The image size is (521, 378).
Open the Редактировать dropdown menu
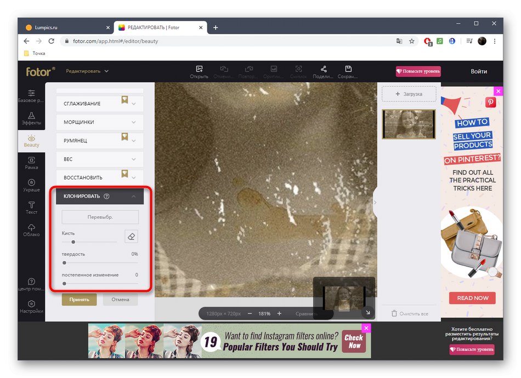coord(87,71)
